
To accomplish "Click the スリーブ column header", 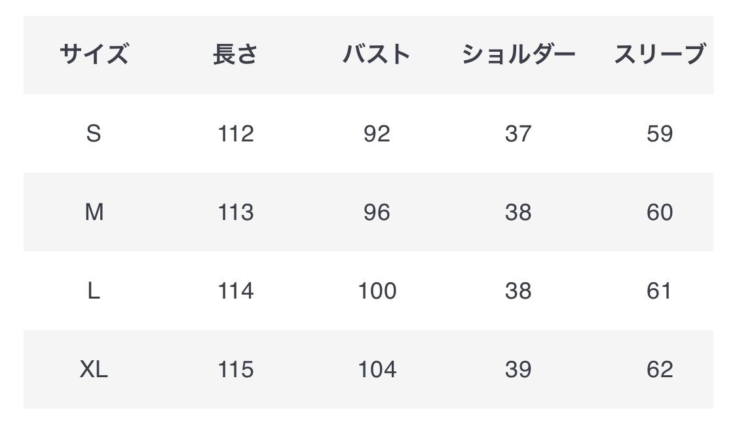I will (659, 54).
